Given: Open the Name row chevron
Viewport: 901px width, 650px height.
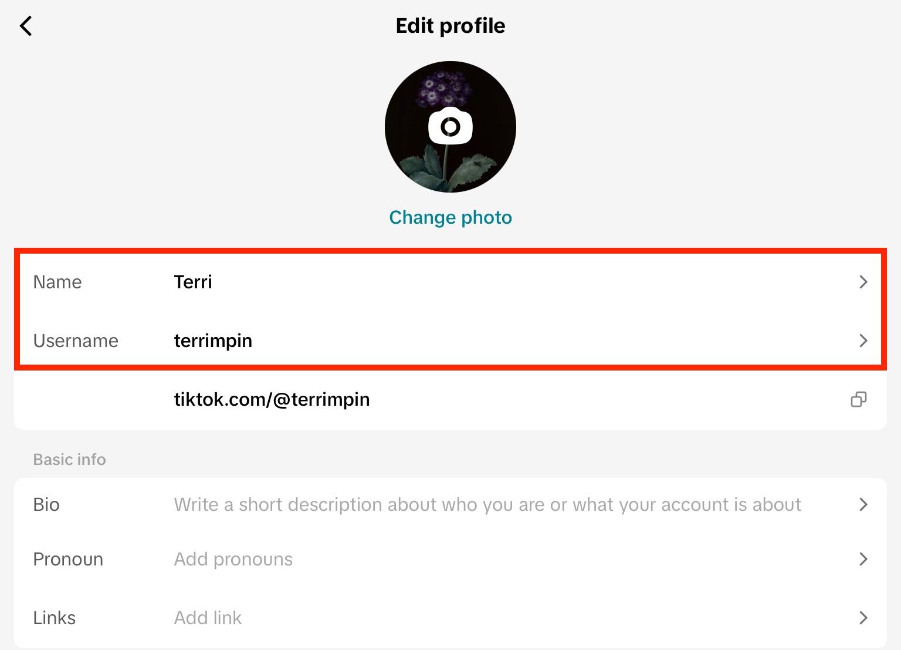Looking at the screenshot, I should [x=863, y=282].
